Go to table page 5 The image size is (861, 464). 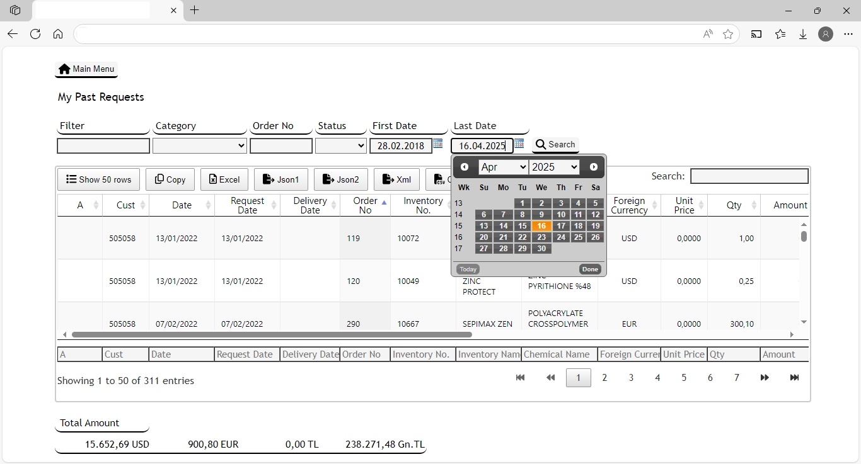[x=684, y=378]
